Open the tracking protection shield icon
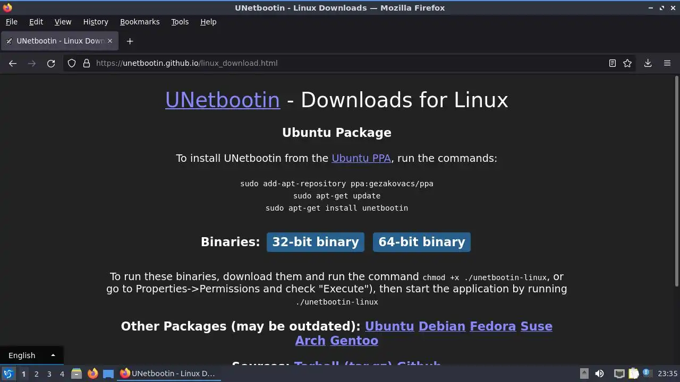This screenshot has width=680, height=382. (72, 63)
